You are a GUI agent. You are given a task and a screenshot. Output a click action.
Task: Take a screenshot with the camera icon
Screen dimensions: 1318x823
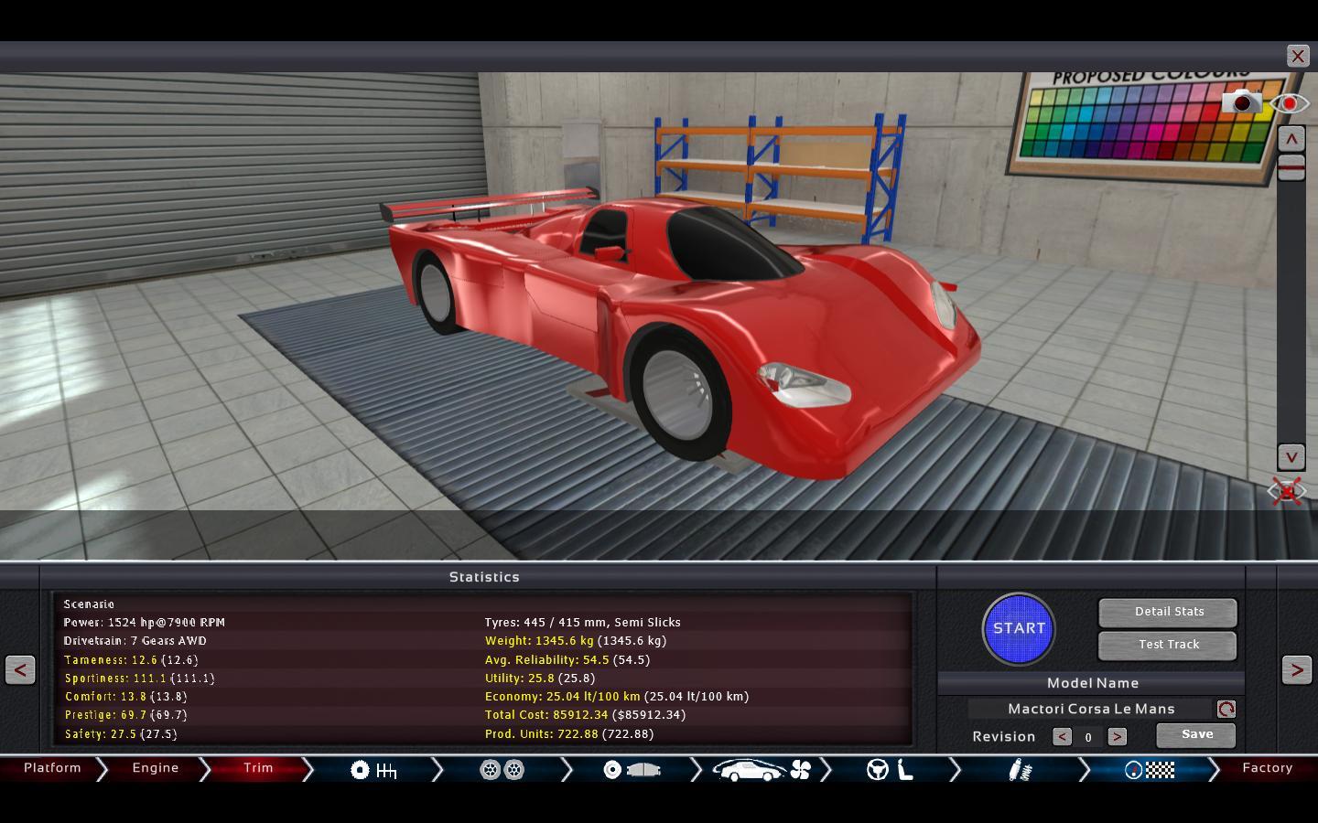pos(1241,102)
